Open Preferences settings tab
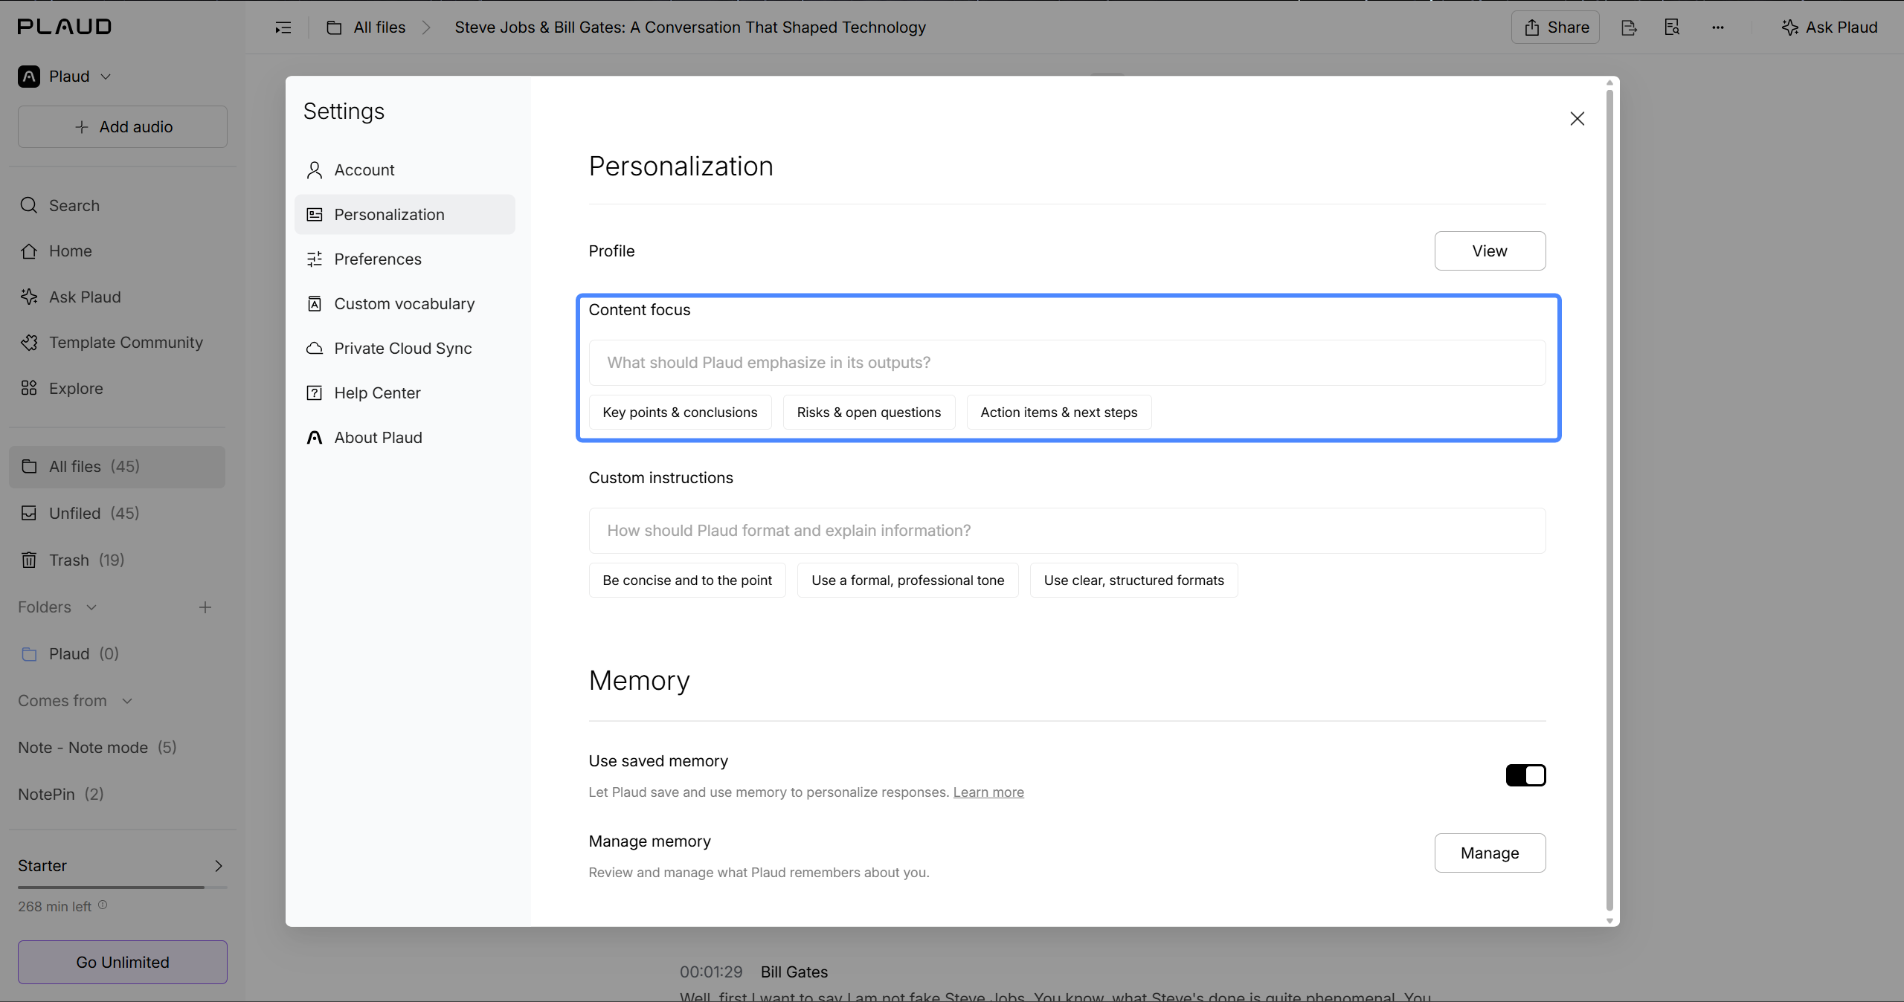This screenshot has height=1002, width=1904. 405,259
